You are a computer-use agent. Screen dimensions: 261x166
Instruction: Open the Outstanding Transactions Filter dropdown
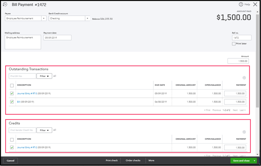click(44, 76)
